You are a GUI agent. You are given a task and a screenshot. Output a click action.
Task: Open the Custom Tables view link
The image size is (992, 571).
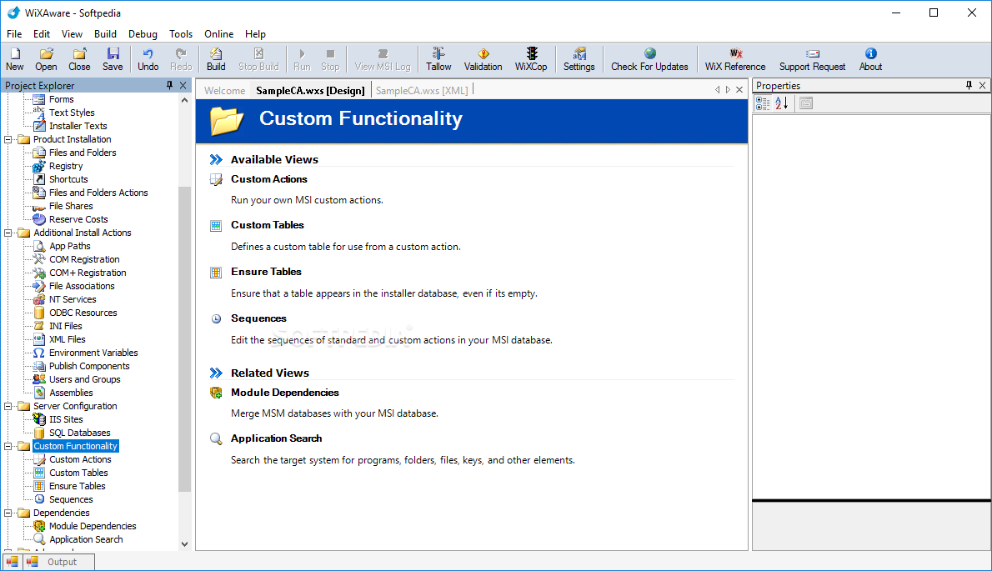(267, 224)
